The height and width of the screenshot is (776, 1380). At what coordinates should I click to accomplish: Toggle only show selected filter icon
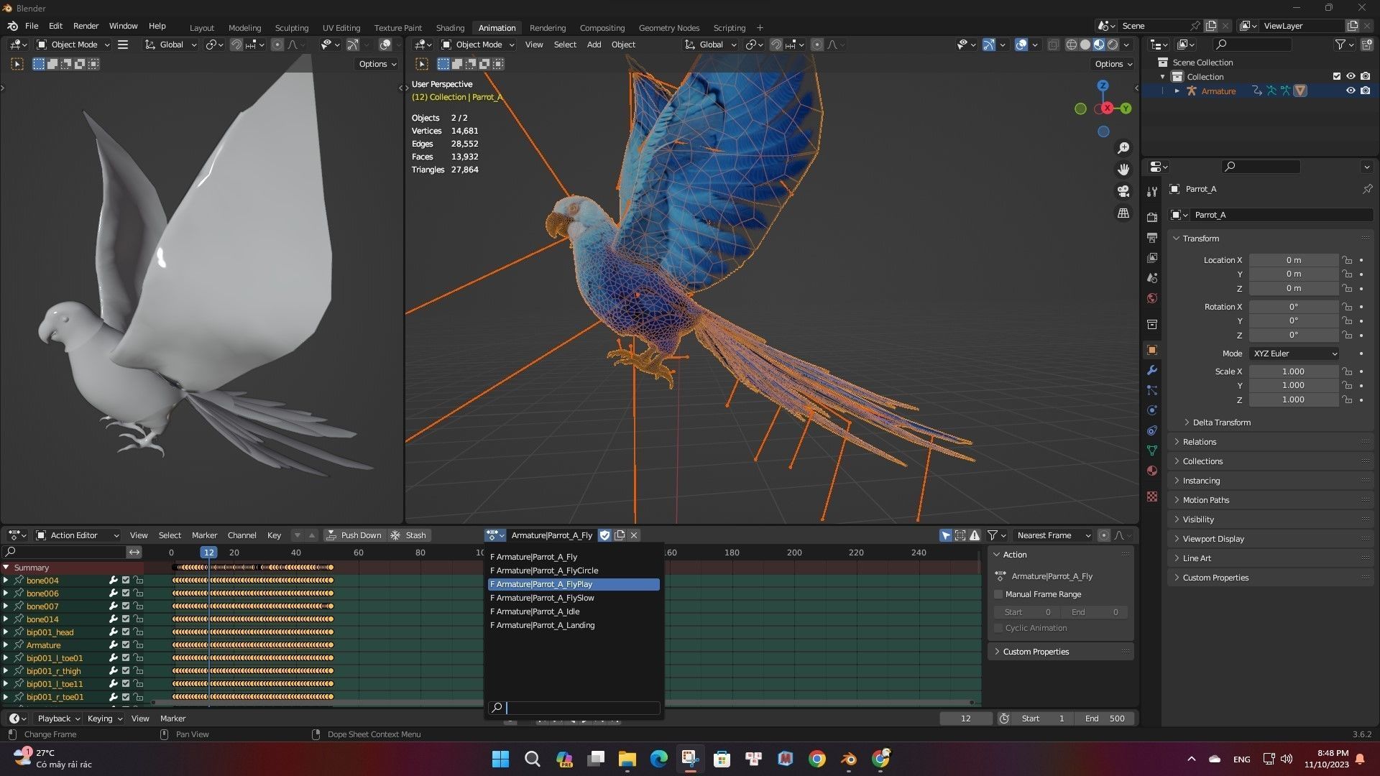[946, 535]
